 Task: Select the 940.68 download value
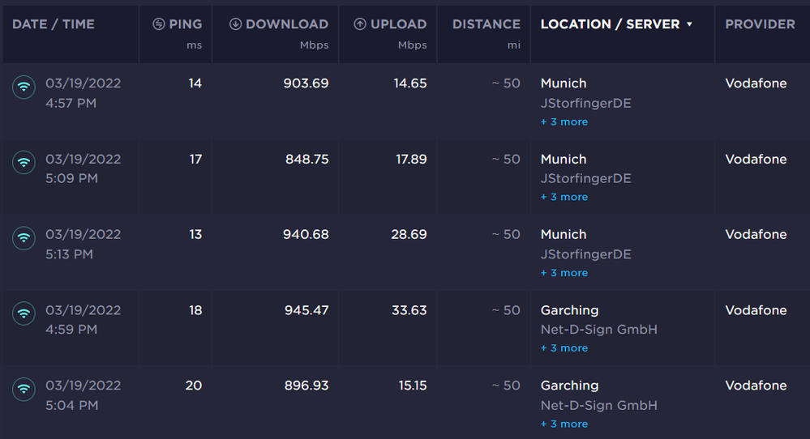click(x=306, y=234)
